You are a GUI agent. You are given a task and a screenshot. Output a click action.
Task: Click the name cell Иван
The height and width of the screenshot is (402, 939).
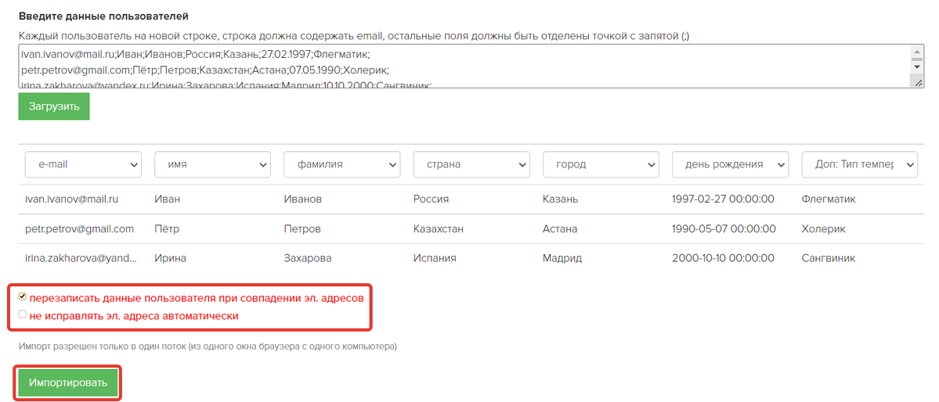[167, 199]
